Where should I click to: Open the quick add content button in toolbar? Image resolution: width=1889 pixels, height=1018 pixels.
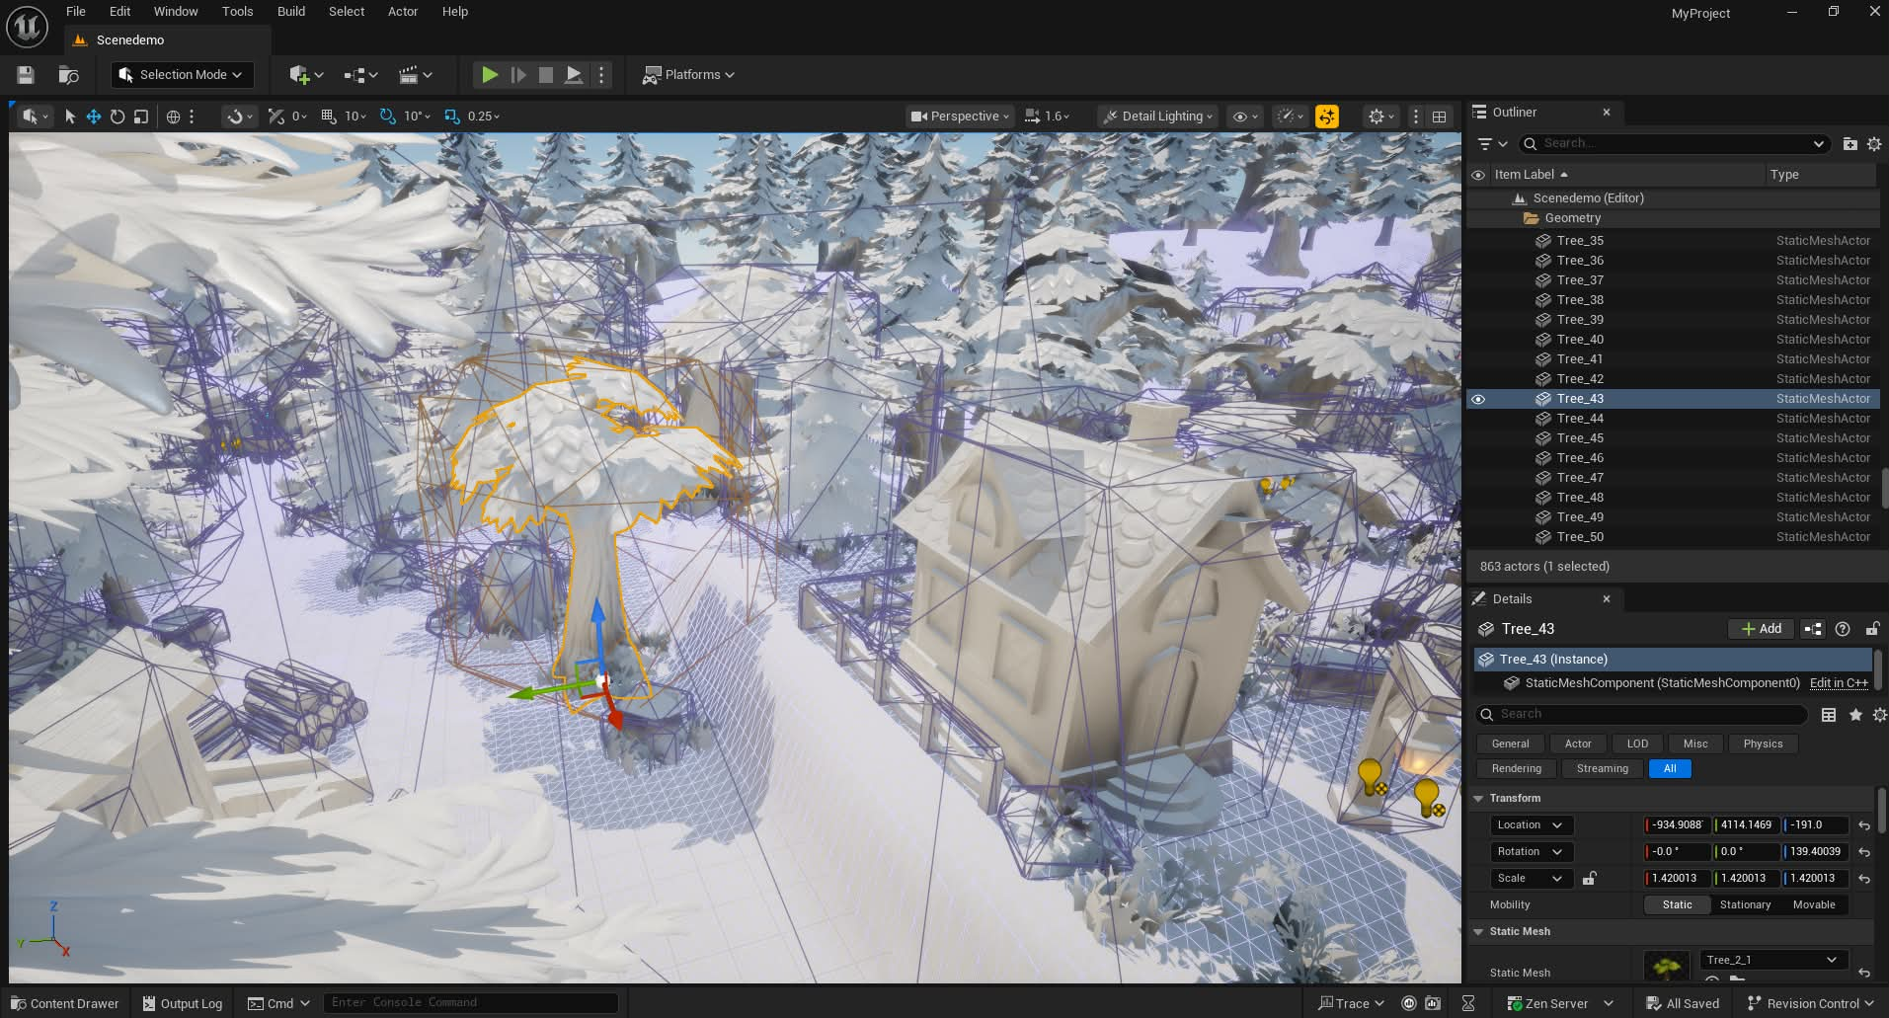click(x=306, y=75)
